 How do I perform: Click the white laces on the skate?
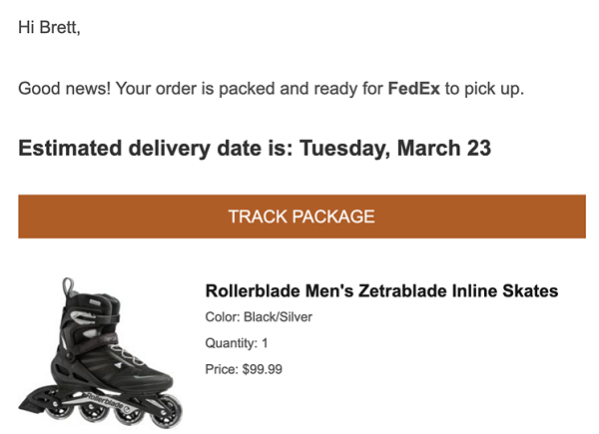click(126, 356)
